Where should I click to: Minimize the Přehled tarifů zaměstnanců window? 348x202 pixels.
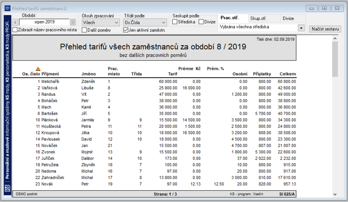(x=311, y=8)
